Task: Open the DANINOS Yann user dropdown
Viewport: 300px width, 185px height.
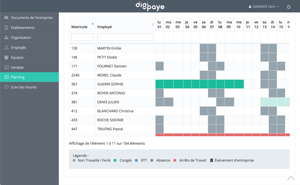Action: point(264,7)
